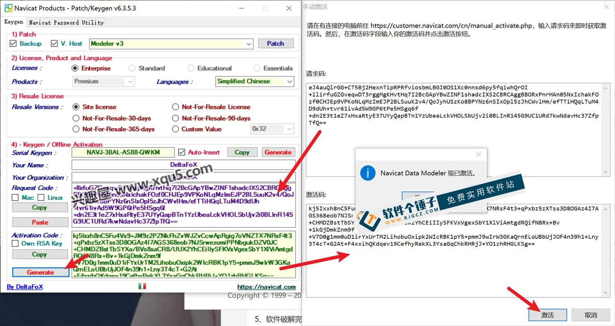Select Not-For-Resale-90-days resale version
Screen dimensions: 615x326
coord(175,118)
